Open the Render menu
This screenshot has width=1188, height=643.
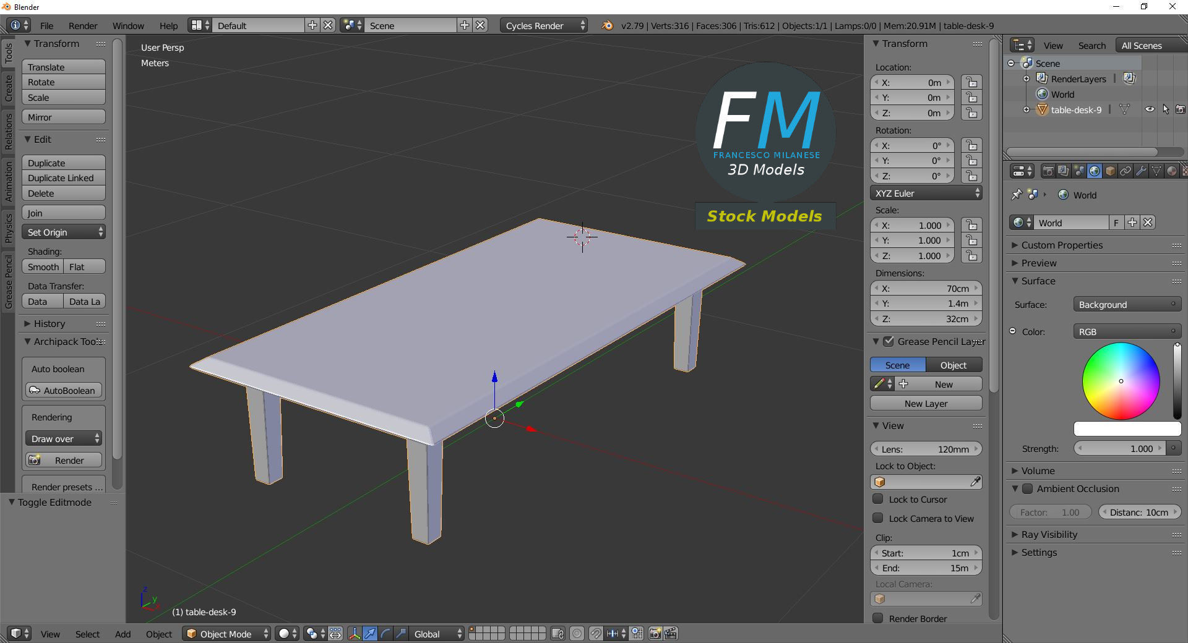tap(83, 25)
